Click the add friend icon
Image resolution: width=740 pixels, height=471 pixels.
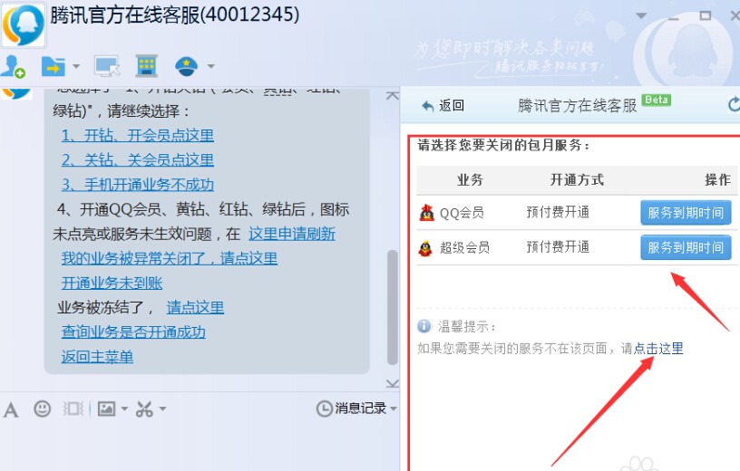[x=13, y=66]
